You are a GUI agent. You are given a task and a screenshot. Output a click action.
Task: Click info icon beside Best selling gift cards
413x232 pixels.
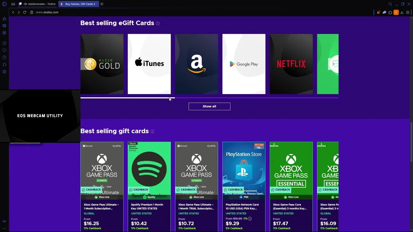pyautogui.click(x=152, y=131)
